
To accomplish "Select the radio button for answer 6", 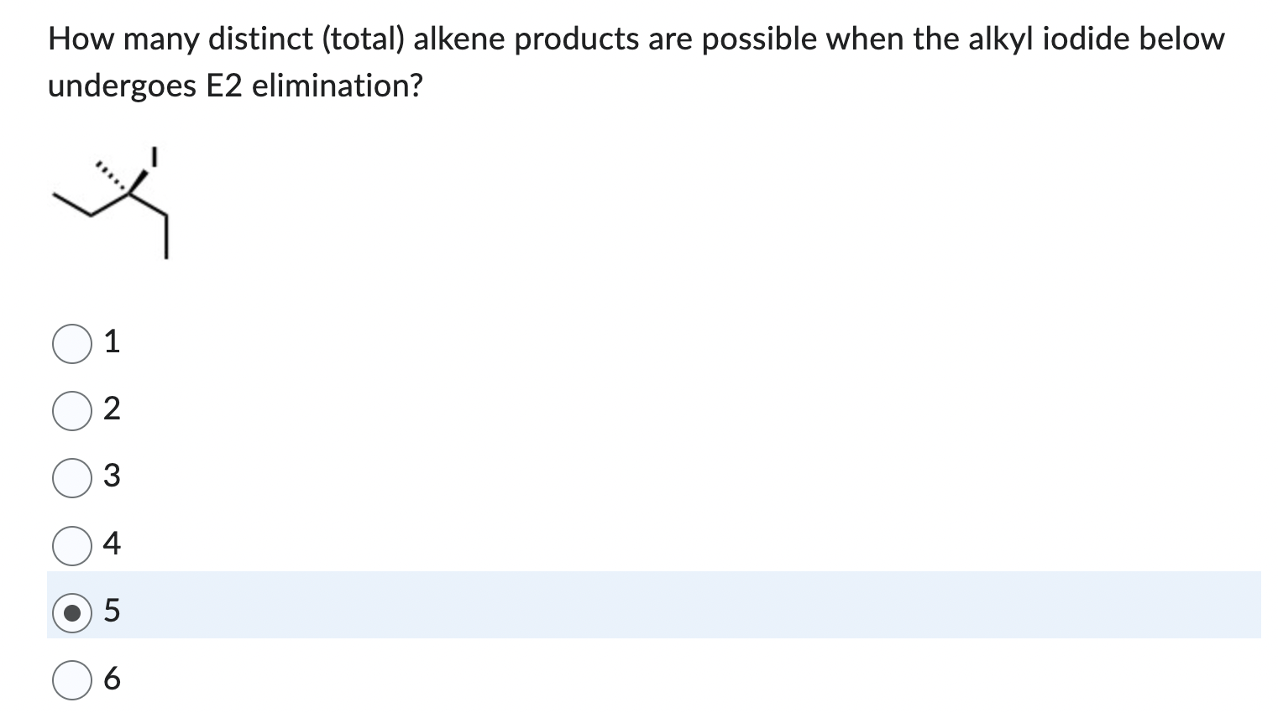I will pos(72,679).
